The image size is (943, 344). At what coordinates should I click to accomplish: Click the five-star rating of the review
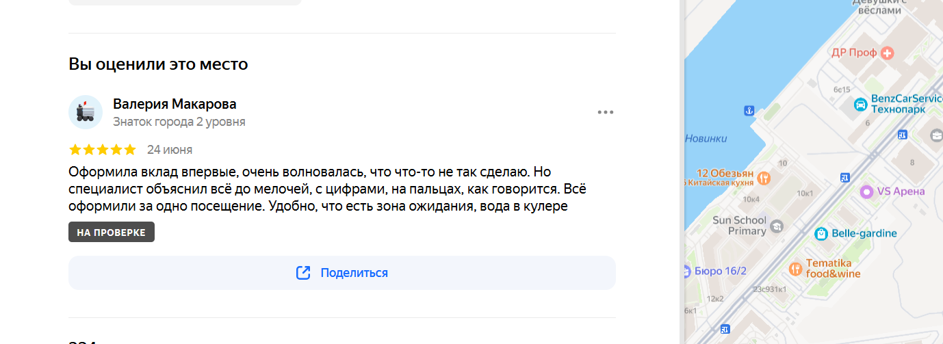coord(103,150)
